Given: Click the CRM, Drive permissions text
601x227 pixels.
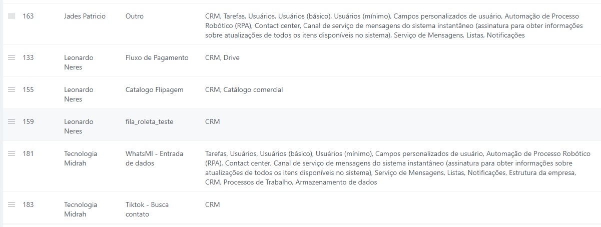Looking at the screenshot, I should (222, 57).
